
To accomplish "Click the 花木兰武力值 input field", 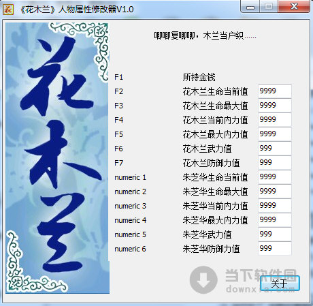I will point(275,149).
